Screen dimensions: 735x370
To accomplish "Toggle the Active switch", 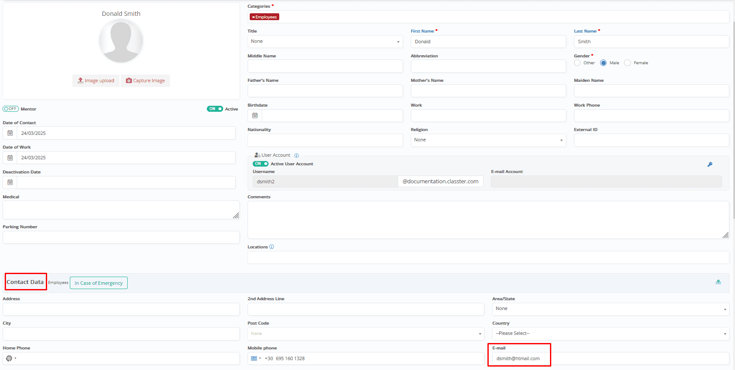I will click(215, 109).
